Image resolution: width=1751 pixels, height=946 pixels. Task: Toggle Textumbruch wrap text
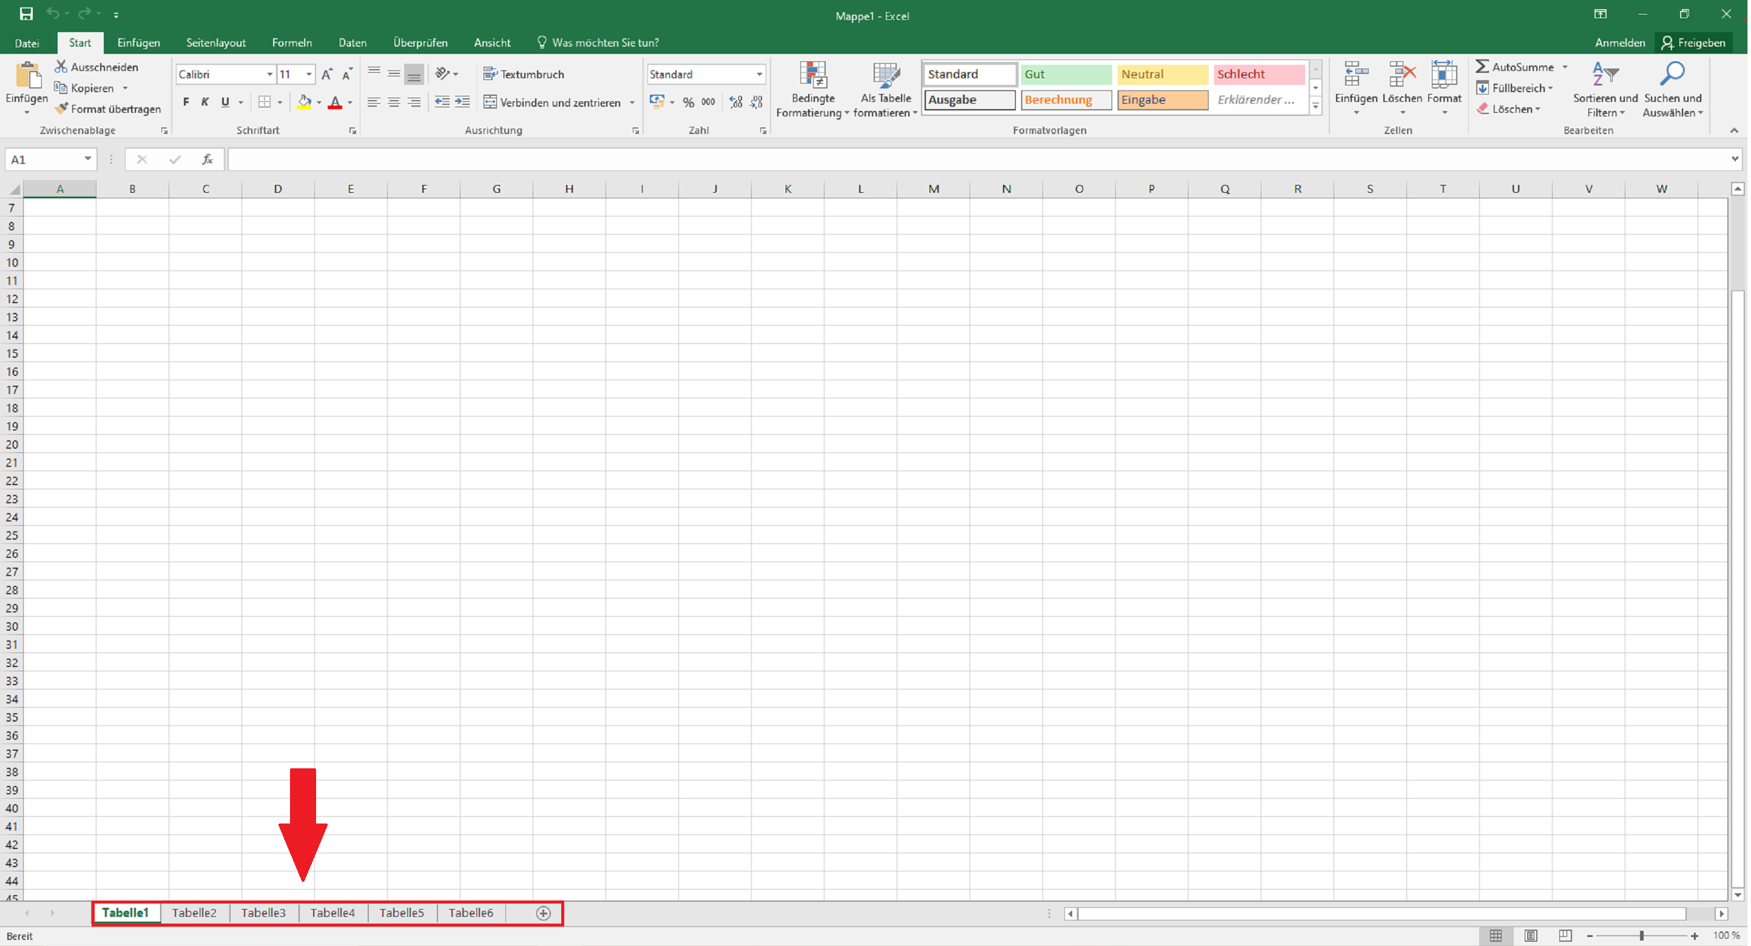point(524,74)
